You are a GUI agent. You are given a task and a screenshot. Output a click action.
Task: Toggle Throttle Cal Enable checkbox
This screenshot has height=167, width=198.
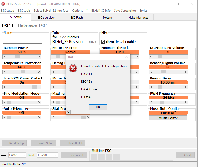(103, 42)
